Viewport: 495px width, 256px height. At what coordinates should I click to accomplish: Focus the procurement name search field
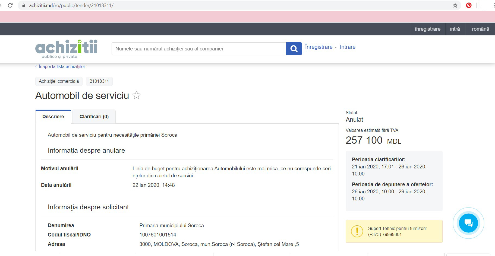pos(198,49)
